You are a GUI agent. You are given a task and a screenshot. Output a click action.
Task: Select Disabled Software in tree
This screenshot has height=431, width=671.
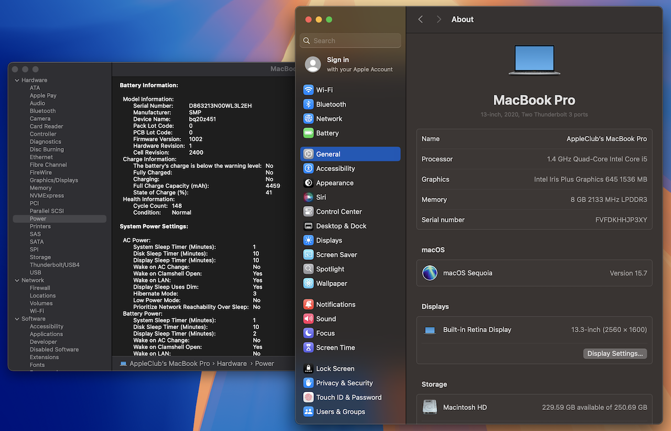(54, 349)
